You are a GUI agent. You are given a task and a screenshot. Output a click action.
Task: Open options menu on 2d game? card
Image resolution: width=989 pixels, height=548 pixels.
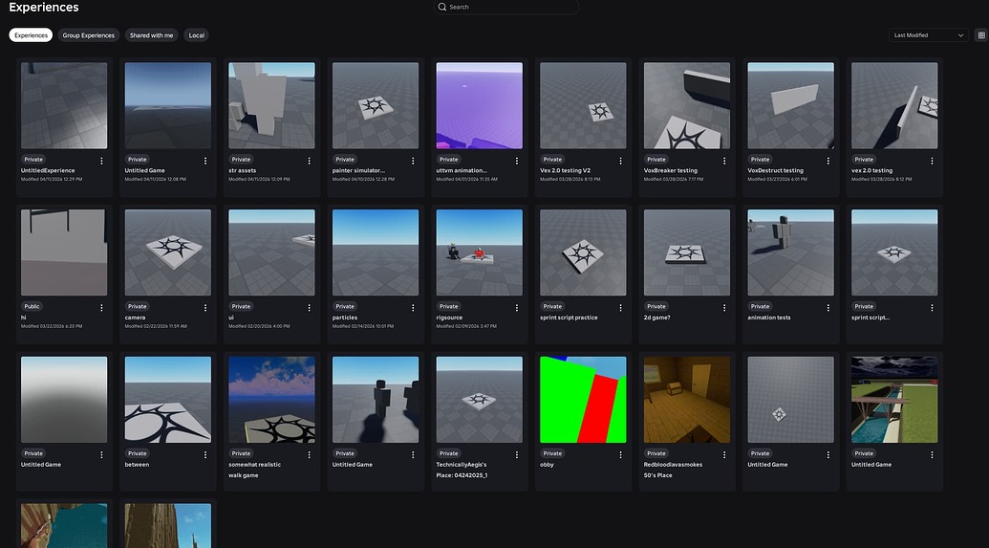724,308
